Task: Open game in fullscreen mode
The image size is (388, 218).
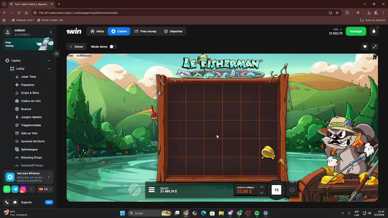Action: [375, 47]
